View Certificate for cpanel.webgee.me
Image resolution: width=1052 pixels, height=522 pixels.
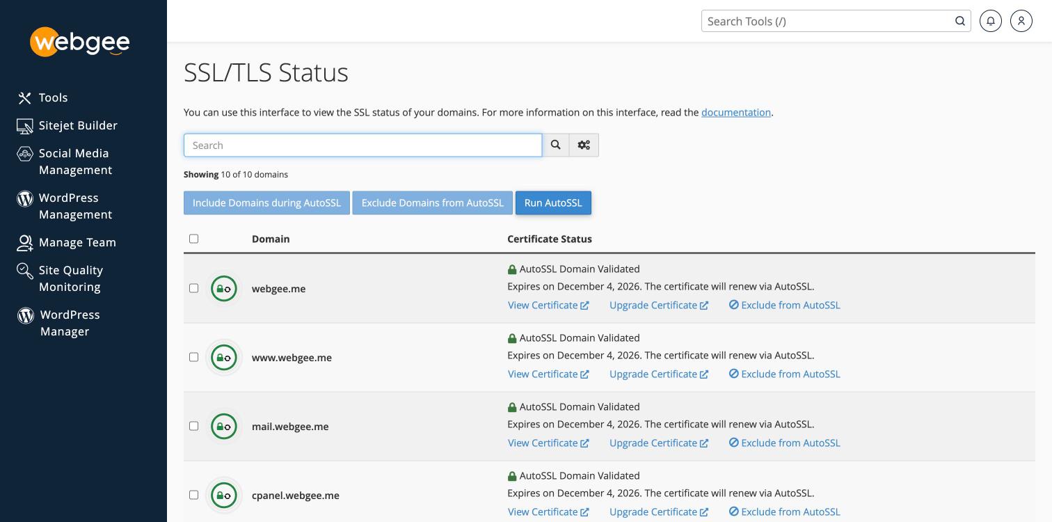pyautogui.click(x=548, y=512)
